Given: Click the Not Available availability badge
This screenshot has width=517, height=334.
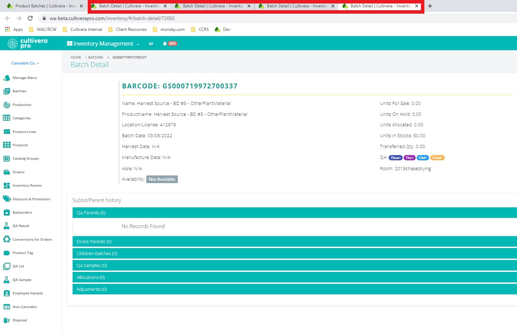Looking at the screenshot, I should point(162,179).
